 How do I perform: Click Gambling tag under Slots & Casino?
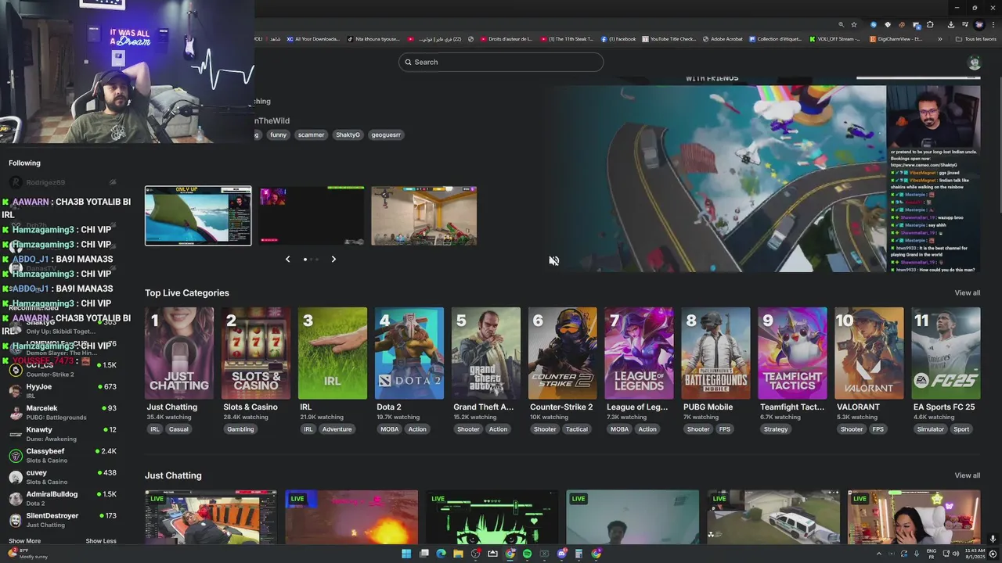tap(240, 429)
